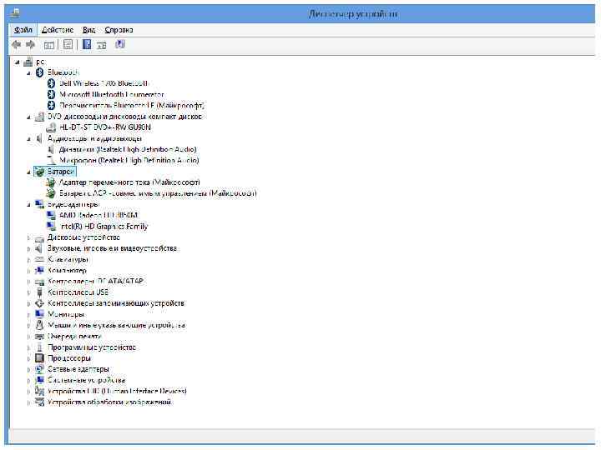Expand the Мониторы category

click(28, 315)
